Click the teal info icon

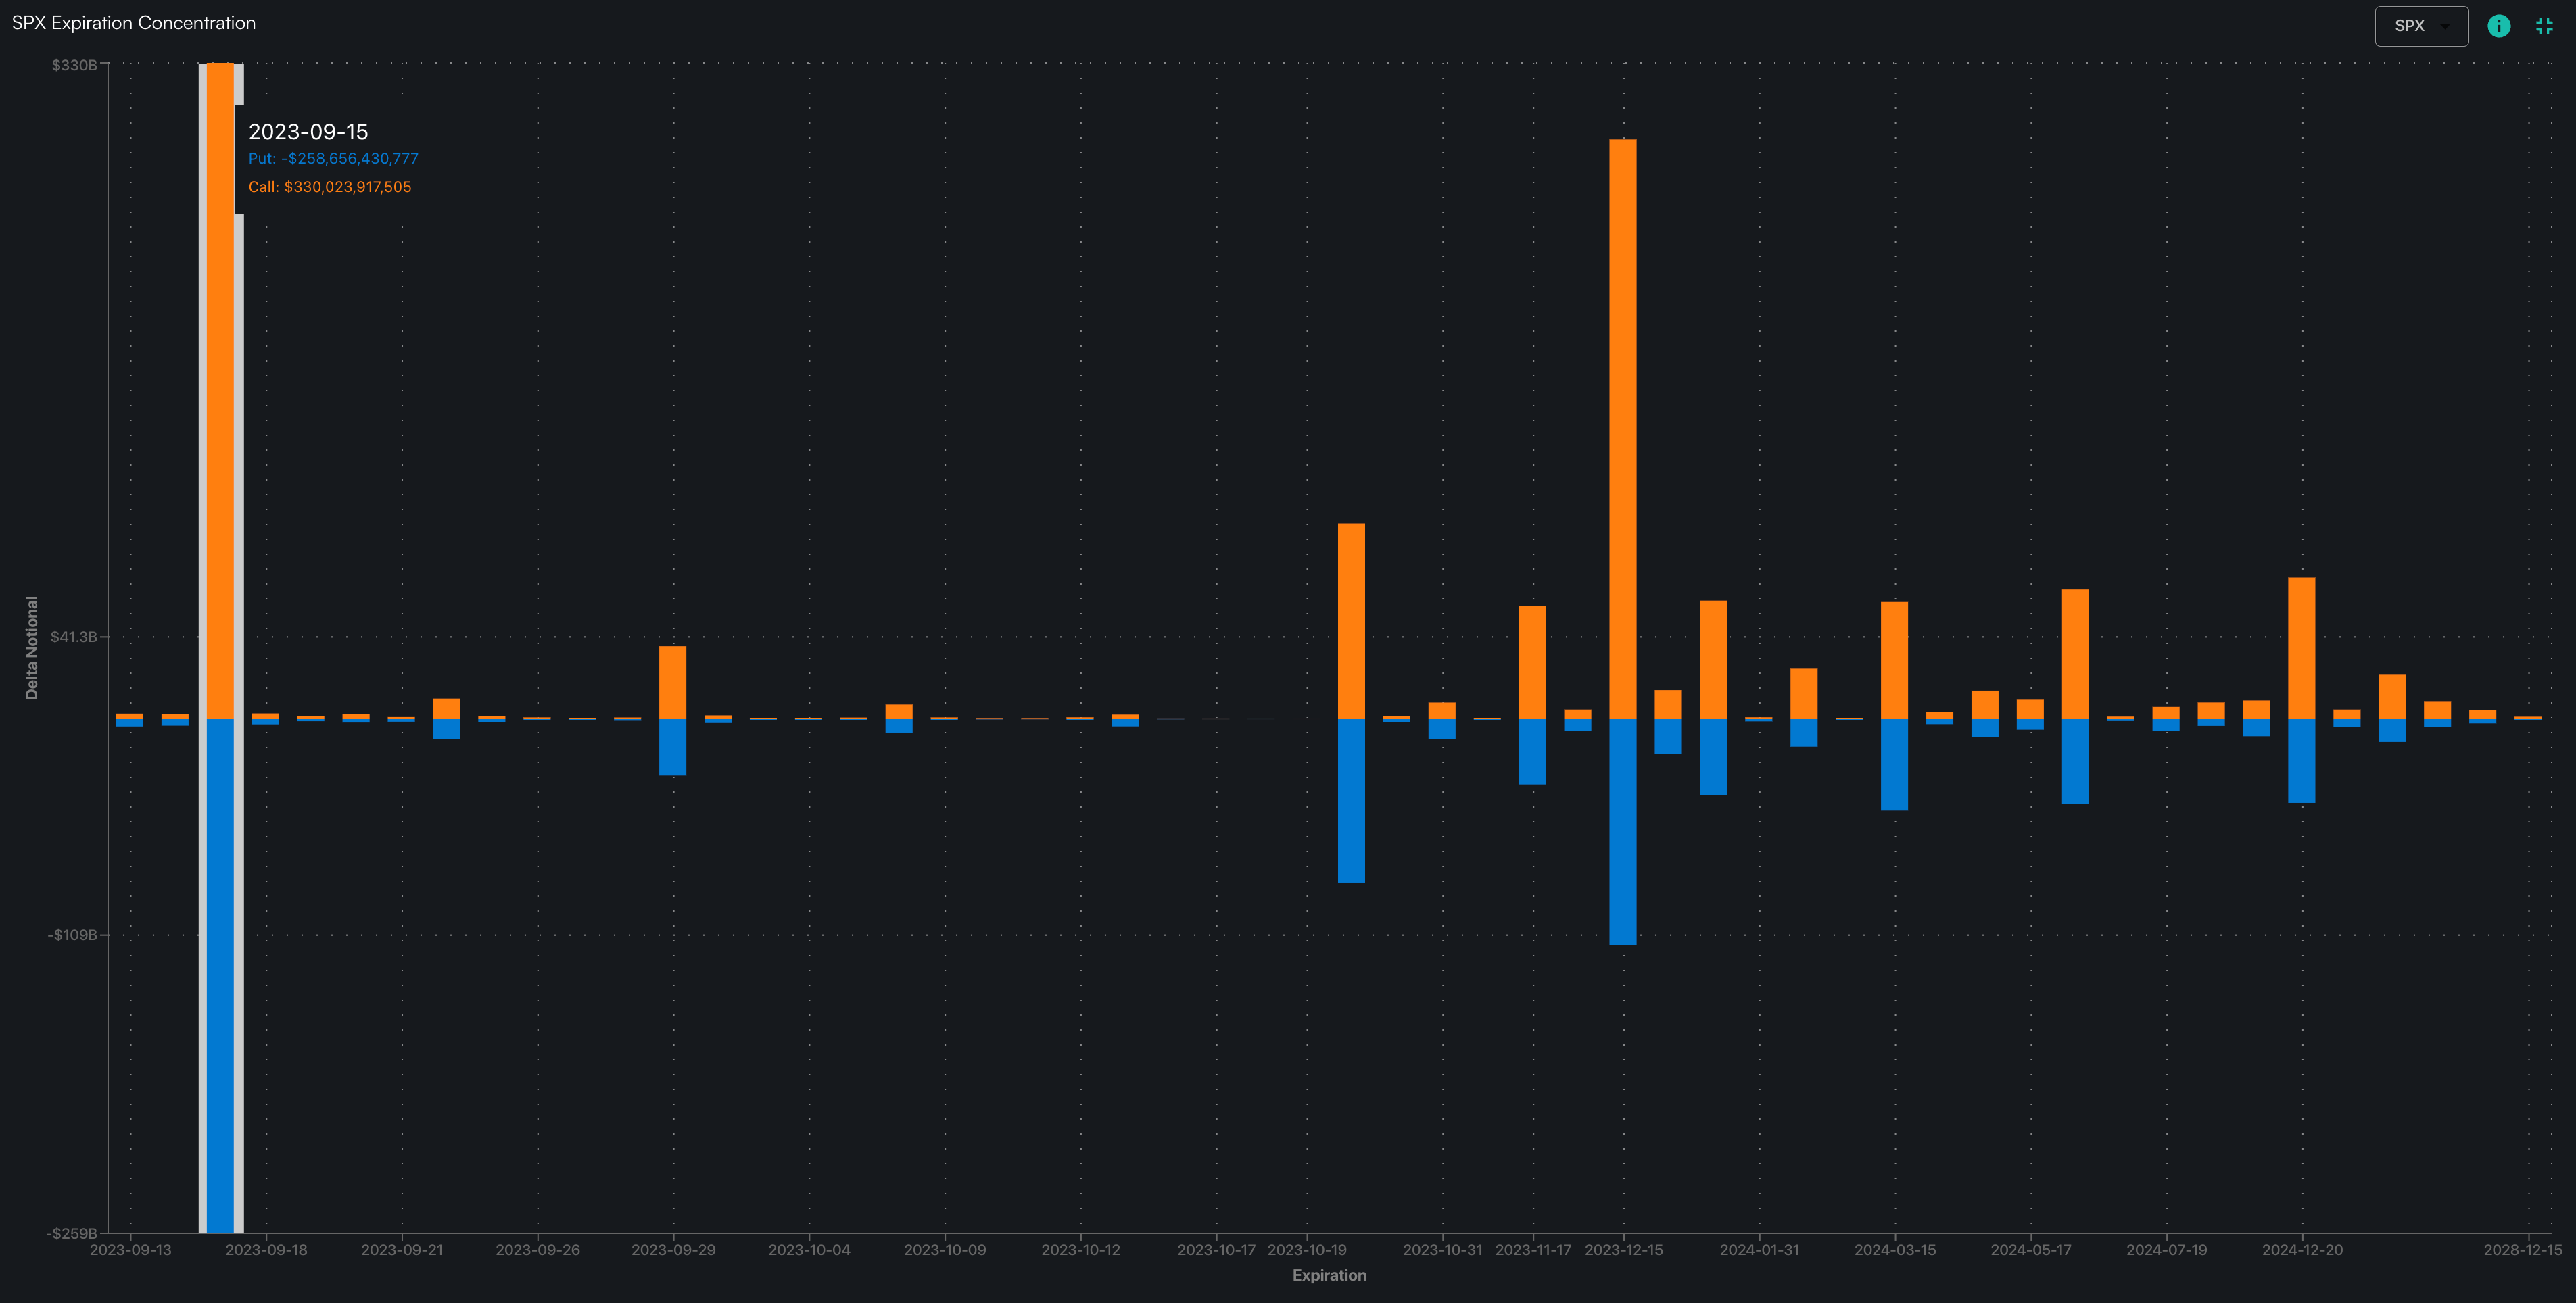coord(2498,26)
